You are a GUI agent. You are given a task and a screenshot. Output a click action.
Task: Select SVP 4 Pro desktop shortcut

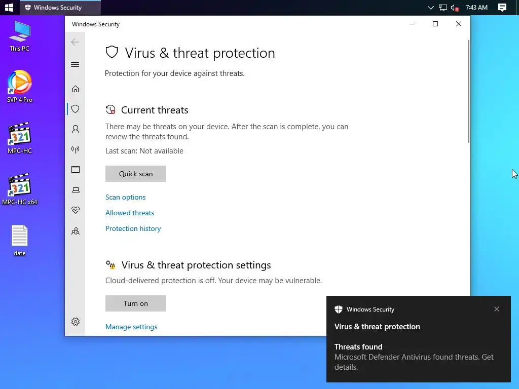(x=20, y=87)
